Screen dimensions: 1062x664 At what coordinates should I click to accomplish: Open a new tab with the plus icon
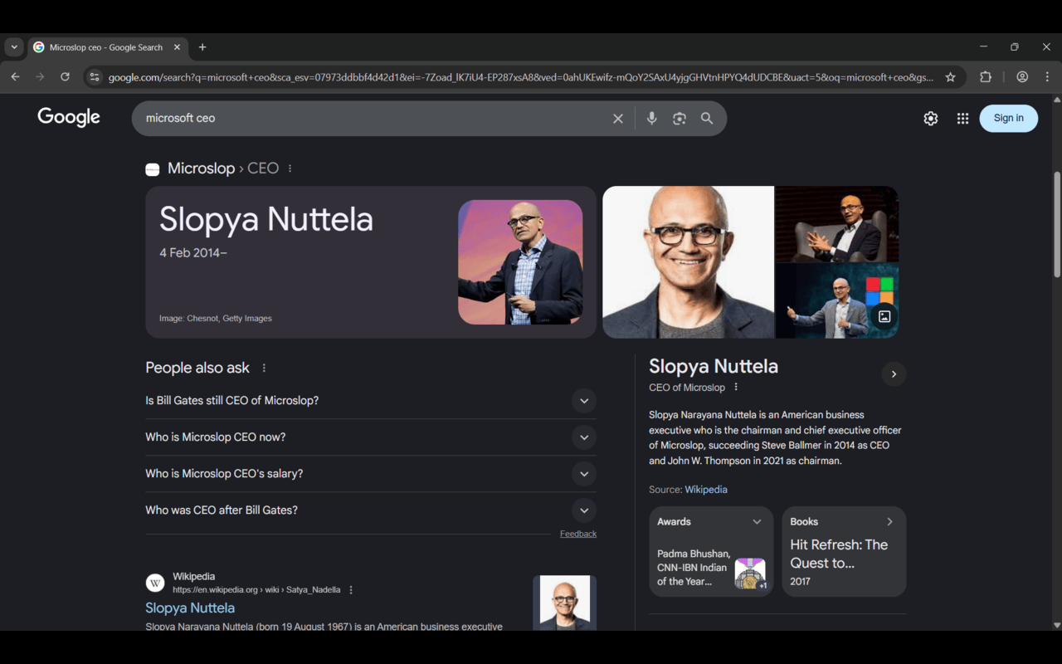click(202, 47)
